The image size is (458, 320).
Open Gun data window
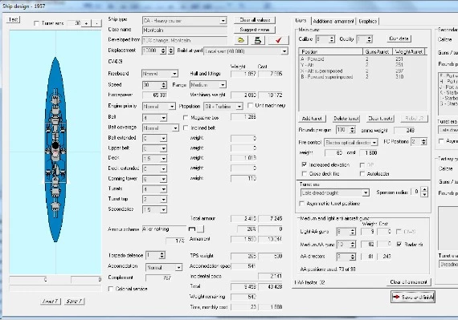(399, 38)
